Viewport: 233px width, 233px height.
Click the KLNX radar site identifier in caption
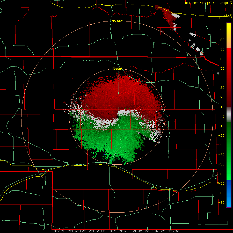[x=137, y=231]
